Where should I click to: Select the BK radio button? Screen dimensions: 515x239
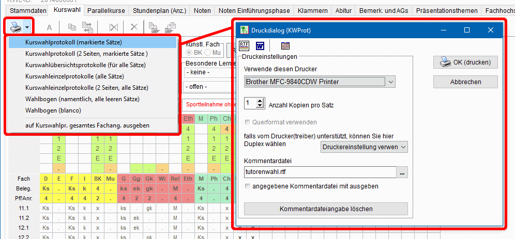(x=190, y=53)
